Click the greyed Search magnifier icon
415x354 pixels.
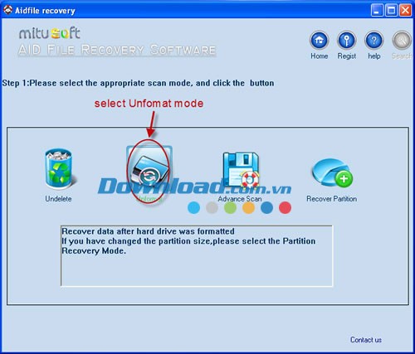pos(402,41)
